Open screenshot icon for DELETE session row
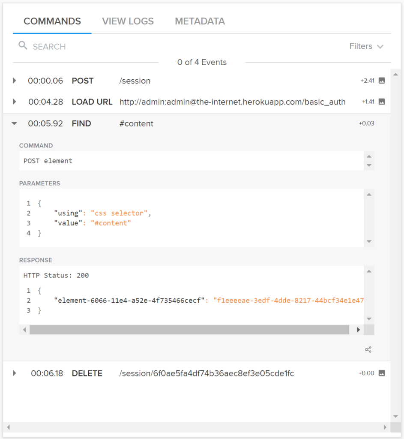This screenshot has width=404, height=439. pos(382,373)
